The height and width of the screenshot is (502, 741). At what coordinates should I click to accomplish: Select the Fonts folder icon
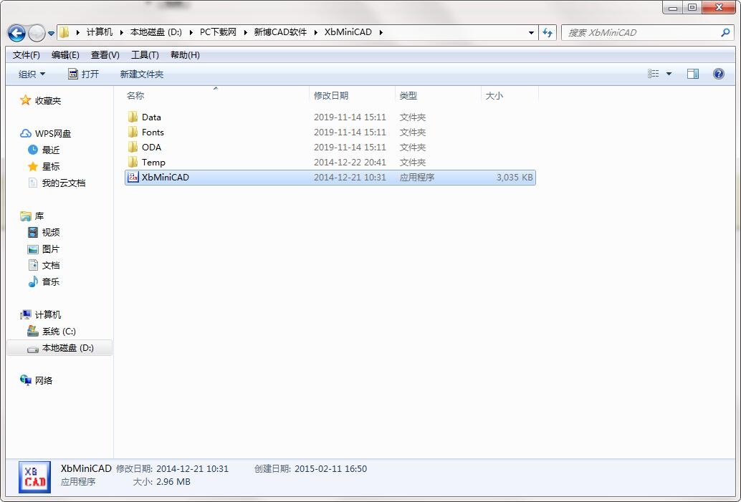pyautogui.click(x=133, y=132)
